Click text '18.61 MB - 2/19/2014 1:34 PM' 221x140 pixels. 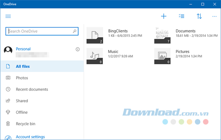(x=197, y=36)
